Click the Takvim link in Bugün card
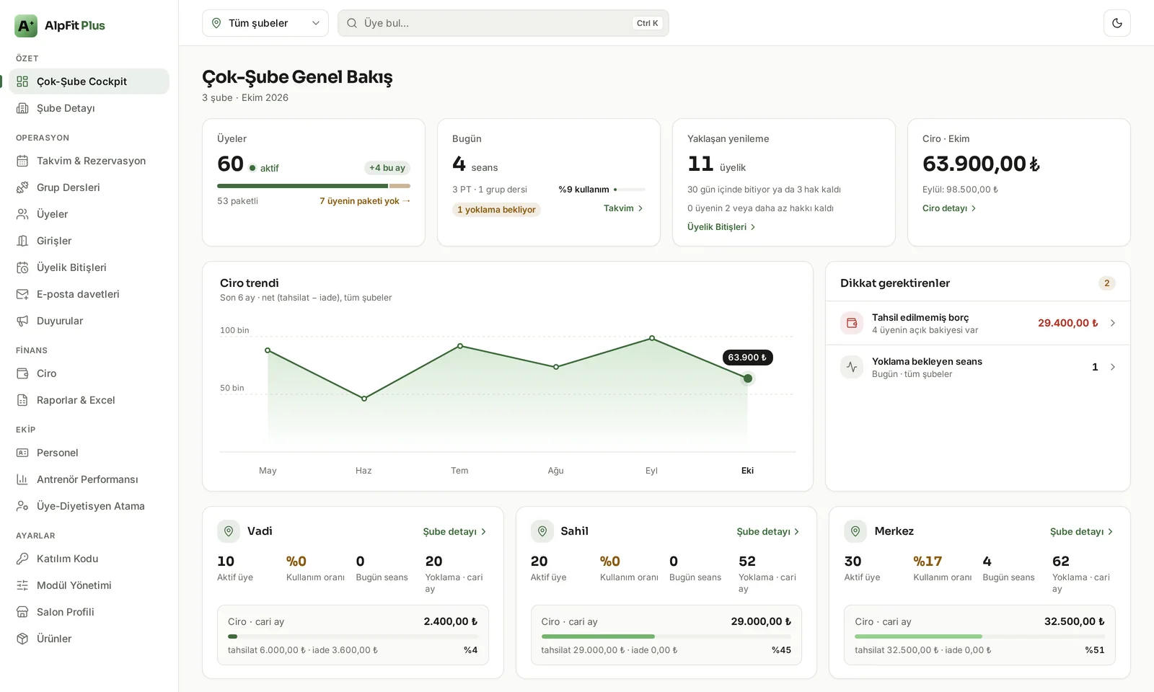Screen dimensions: 1154x692 click(x=623, y=208)
